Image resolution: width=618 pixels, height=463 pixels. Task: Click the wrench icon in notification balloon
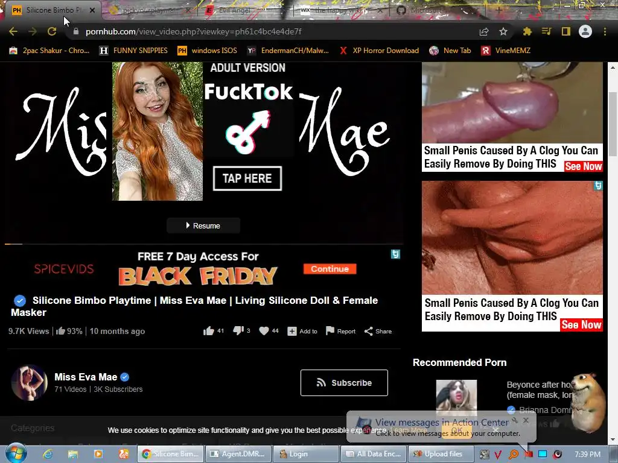515,420
